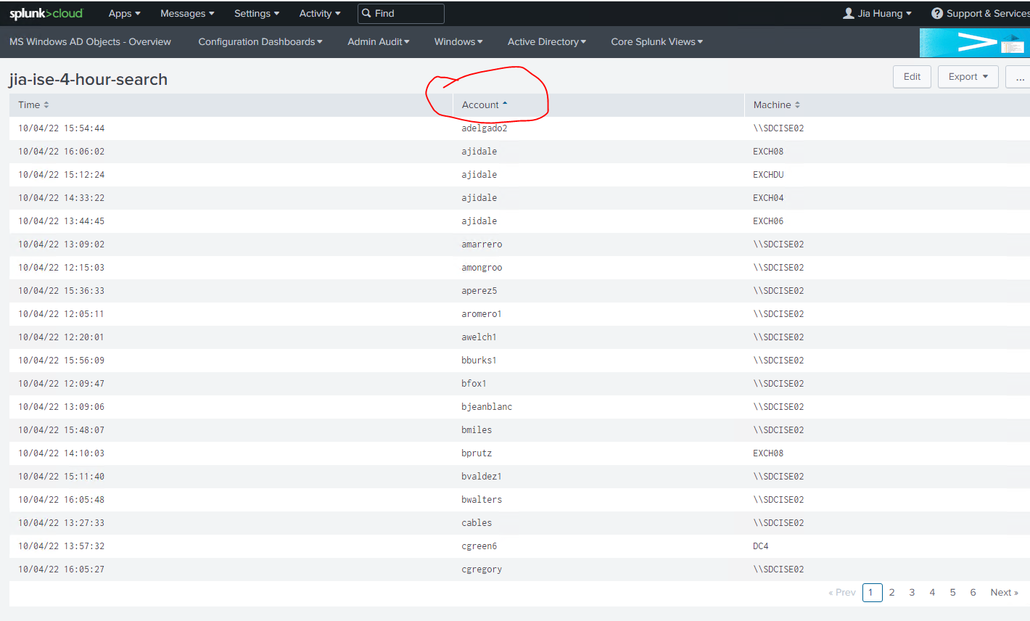The image size is (1030, 621).
Task: Open the Export dropdown
Action: [968, 77]
